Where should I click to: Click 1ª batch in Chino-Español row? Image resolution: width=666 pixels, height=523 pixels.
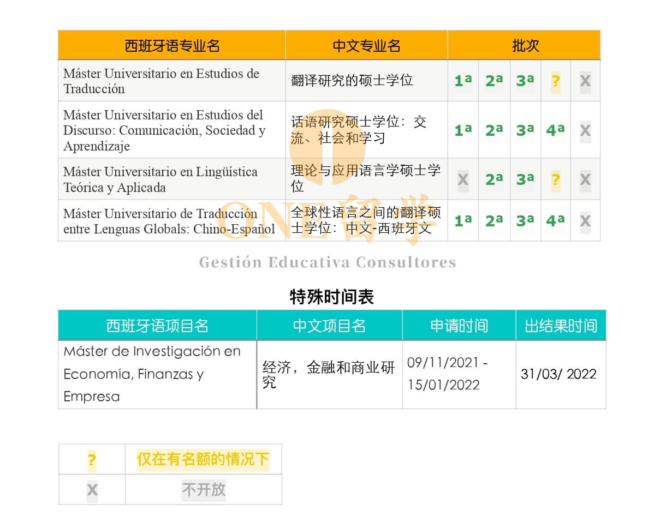[463, 221]
